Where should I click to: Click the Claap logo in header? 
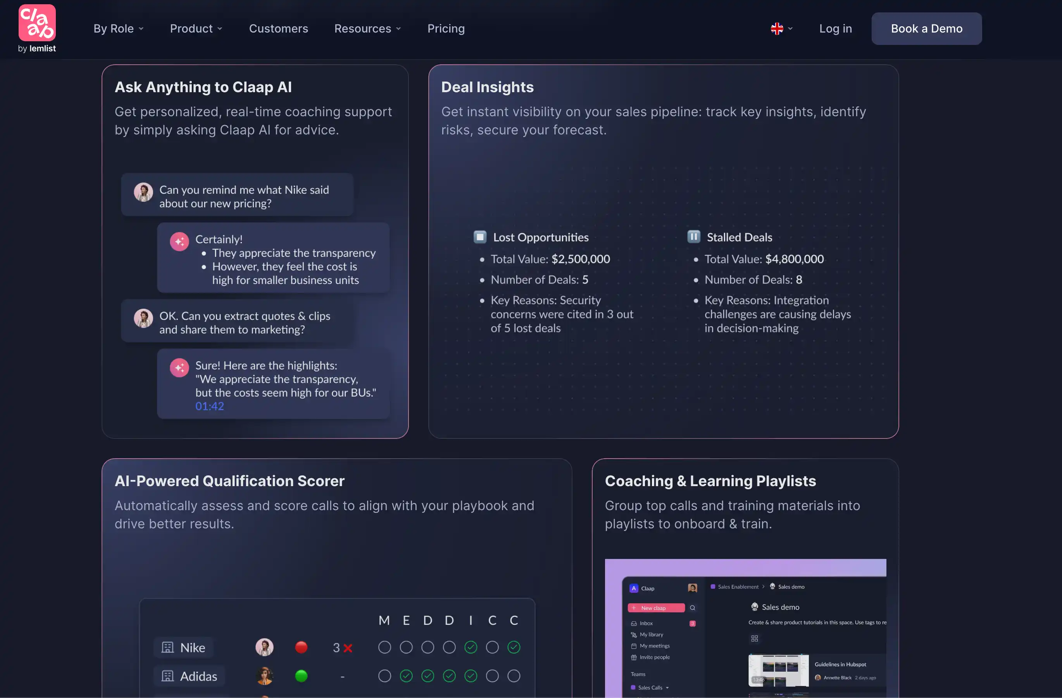point(37,23)
